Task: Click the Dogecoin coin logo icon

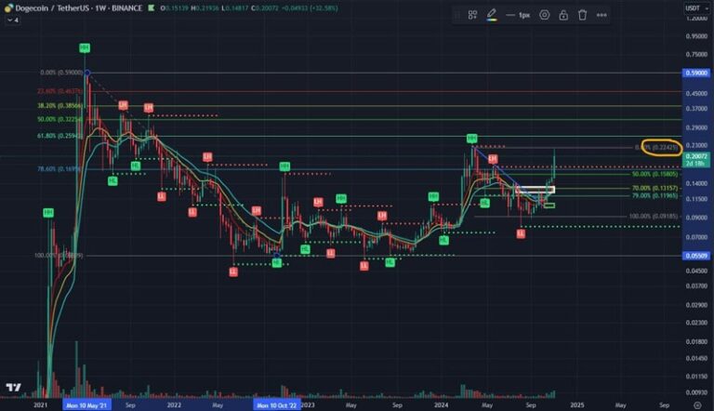Action: (x=8, y=7)
